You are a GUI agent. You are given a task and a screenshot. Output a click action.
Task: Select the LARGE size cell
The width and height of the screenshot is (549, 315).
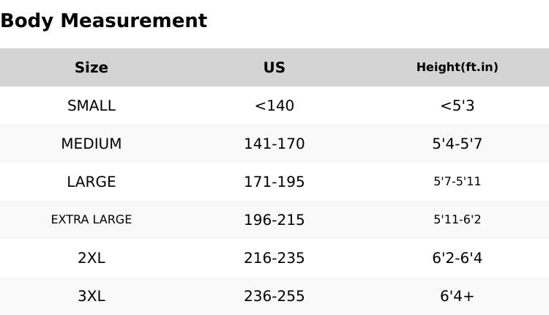click(x=91, y=182)
